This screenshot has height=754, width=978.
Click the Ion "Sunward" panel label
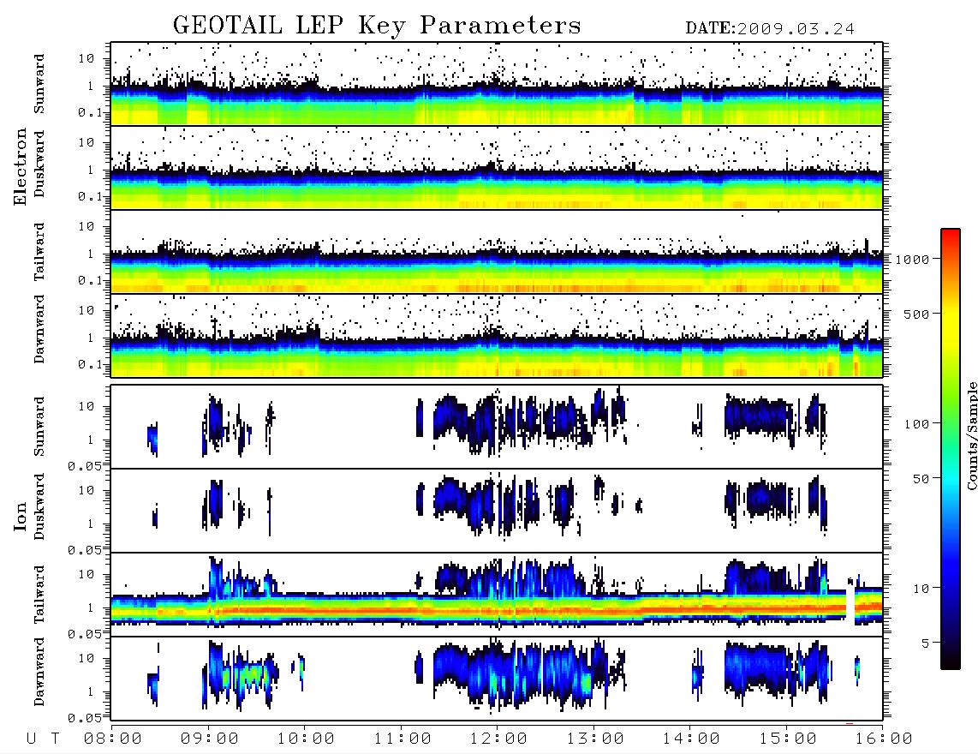[x=39, y=427]
